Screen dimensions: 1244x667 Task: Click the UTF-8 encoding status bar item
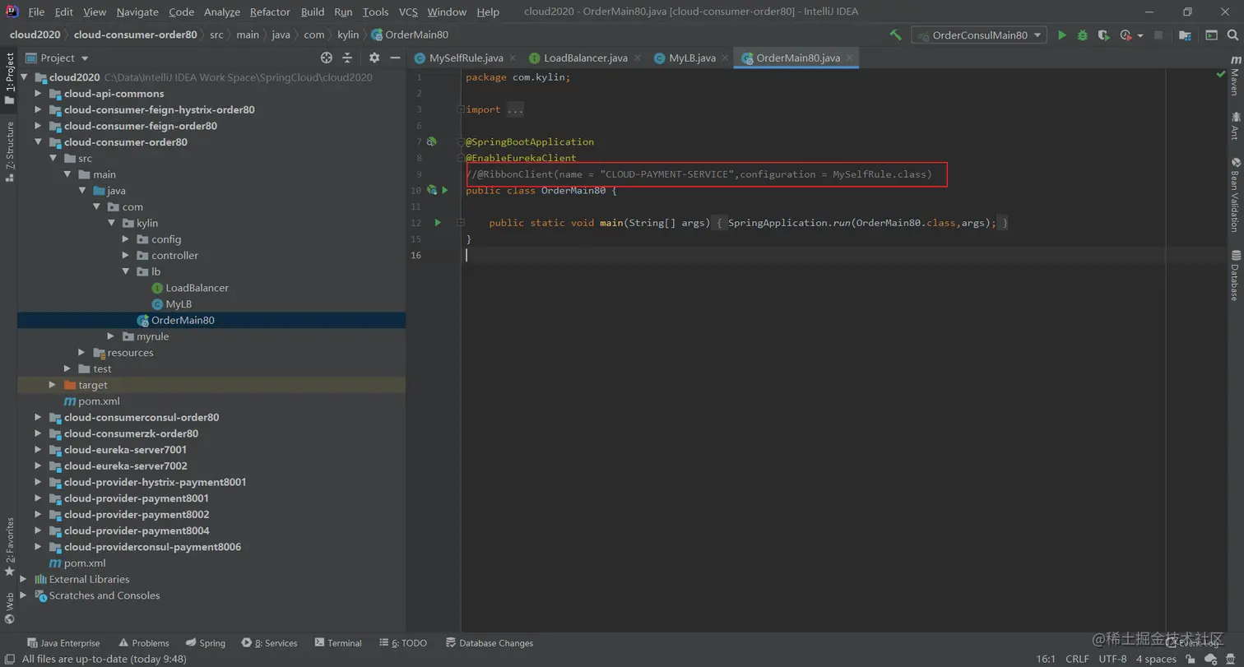click(1112, 659)
